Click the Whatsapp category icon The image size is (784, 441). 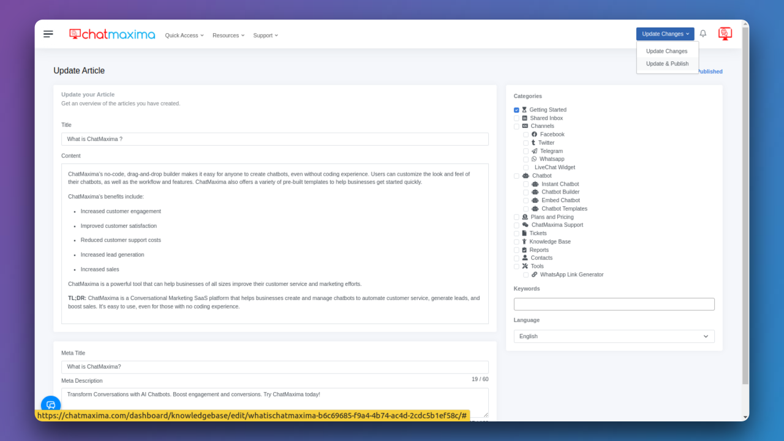tap(534, 159)
